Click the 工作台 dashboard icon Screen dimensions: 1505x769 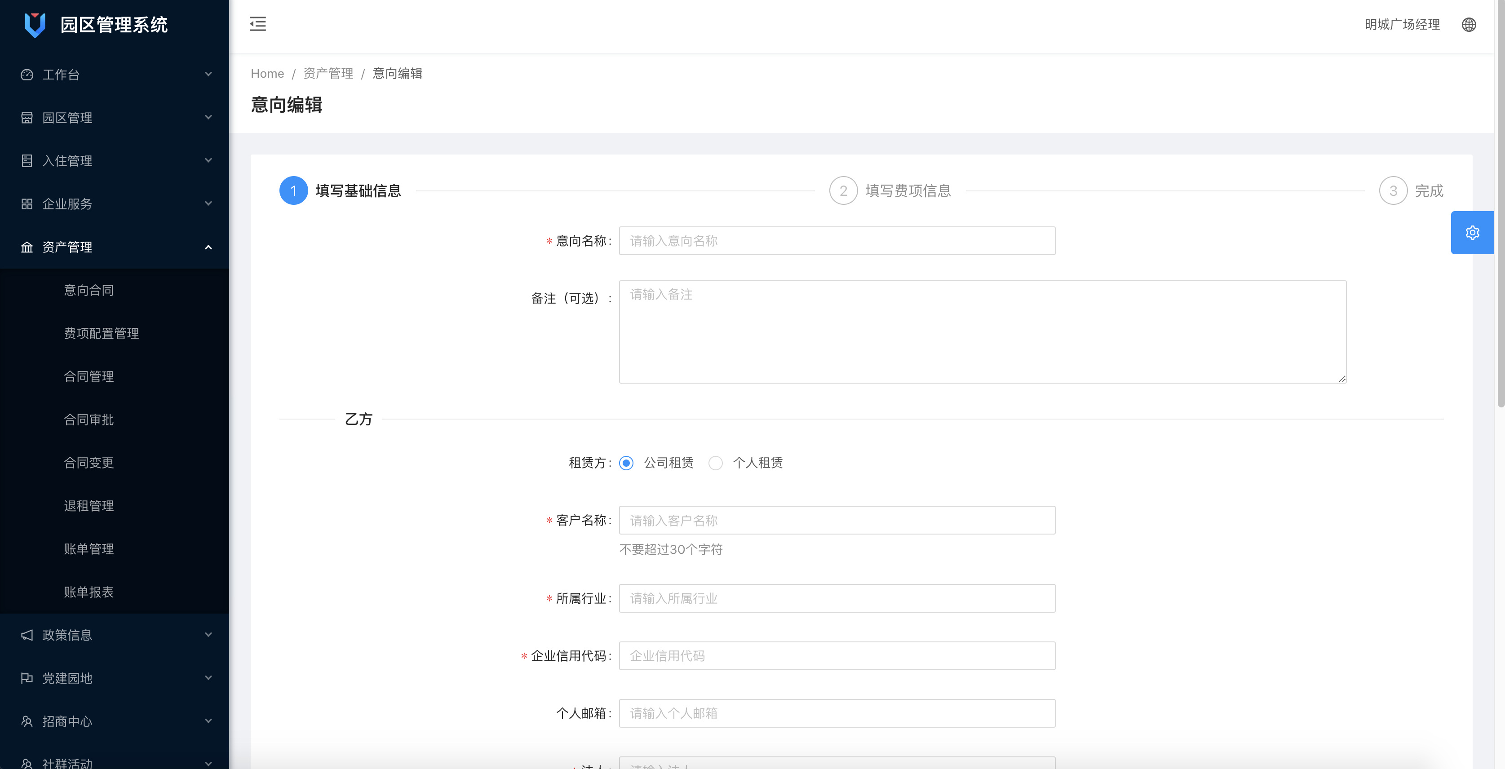point(27,74)
